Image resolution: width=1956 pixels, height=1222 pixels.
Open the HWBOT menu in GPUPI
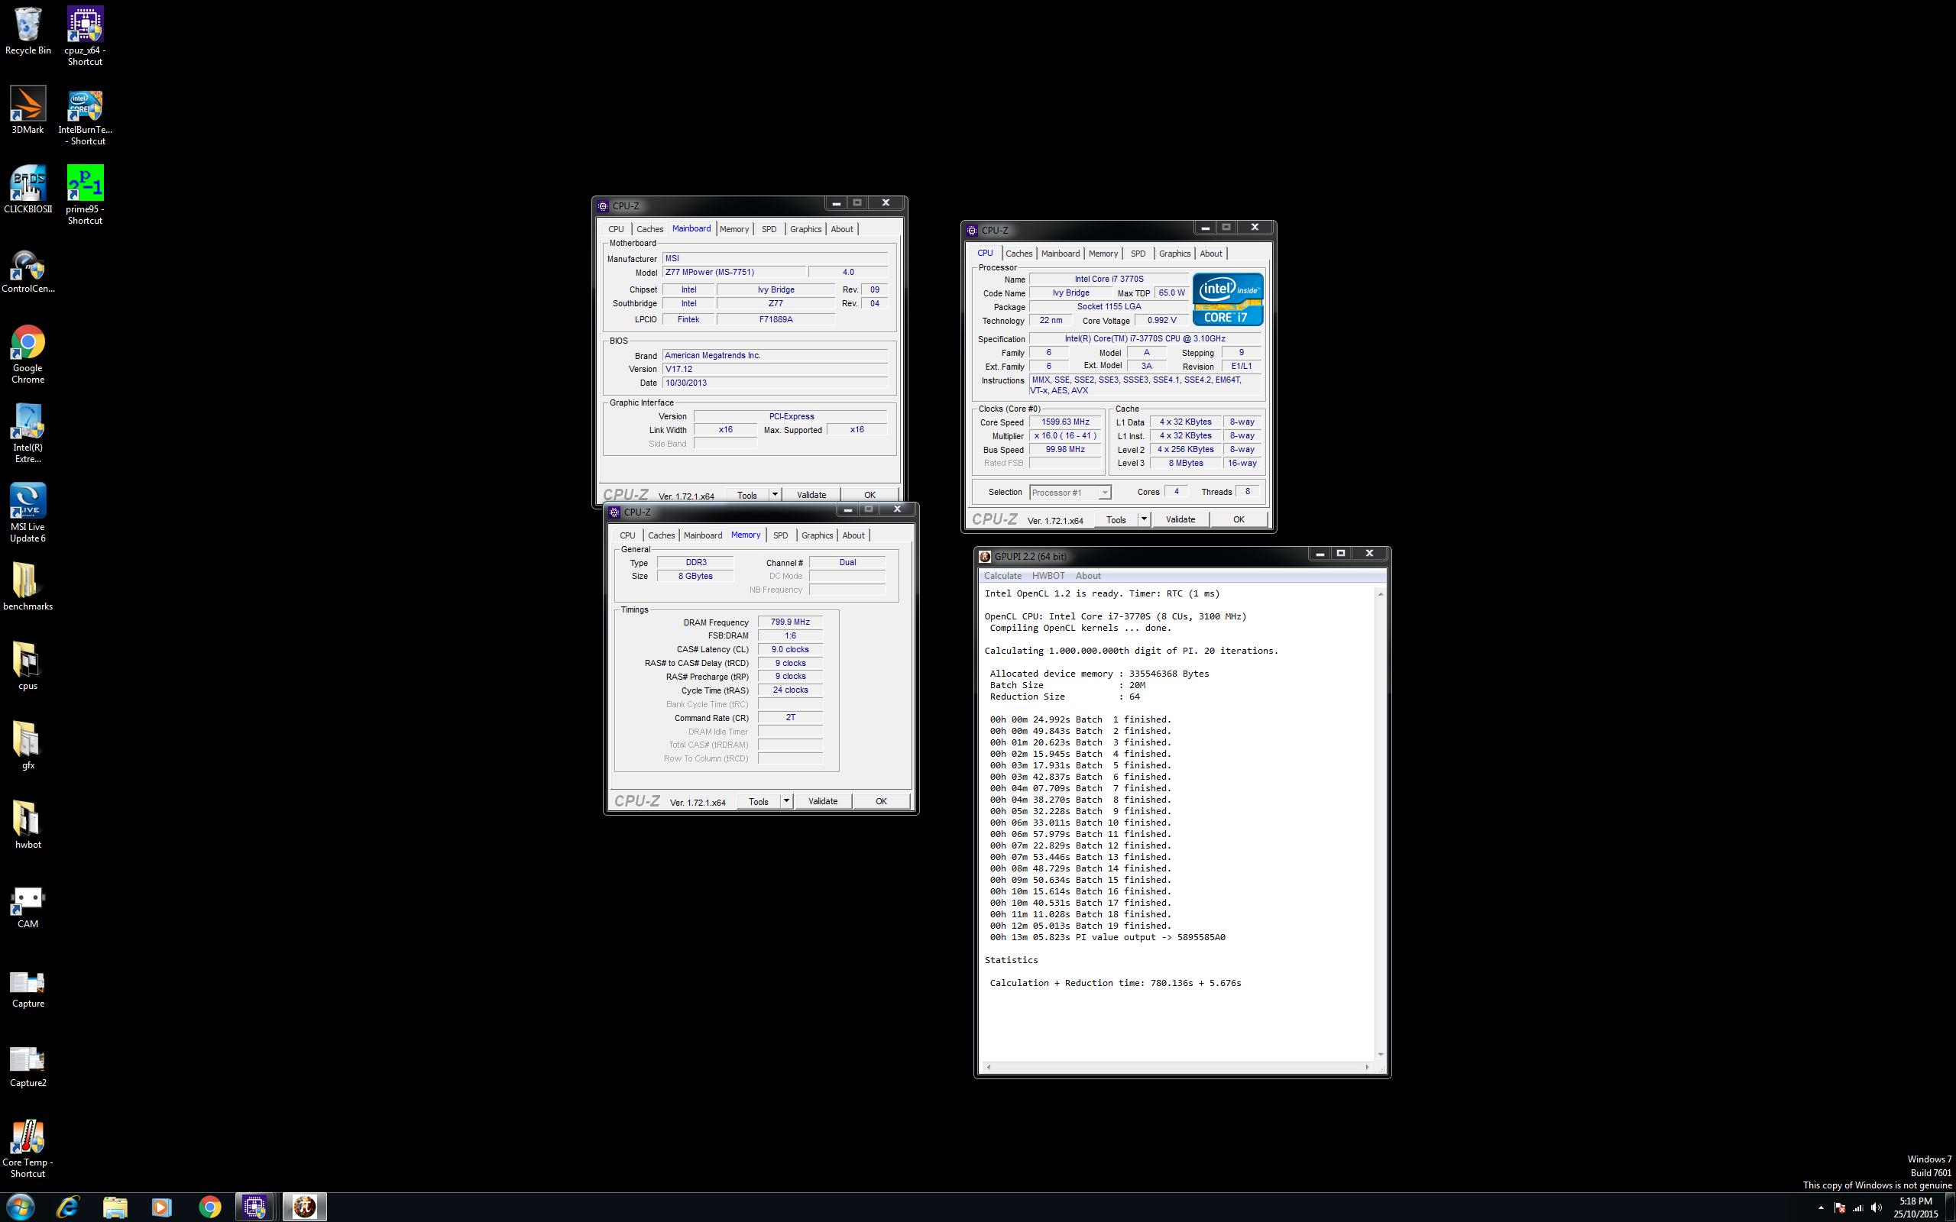click(1048, 575)
